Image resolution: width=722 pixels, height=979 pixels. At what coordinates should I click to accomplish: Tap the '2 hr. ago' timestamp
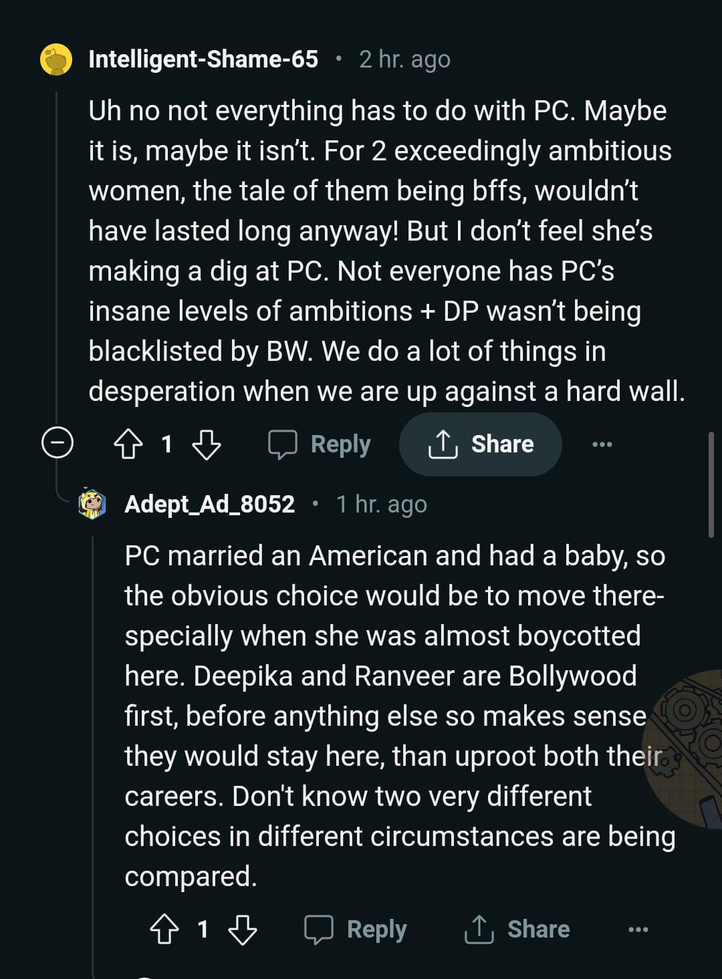(404, 59)
